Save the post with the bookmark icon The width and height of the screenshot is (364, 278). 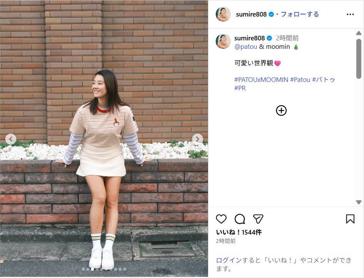click(x=350, y=219)
